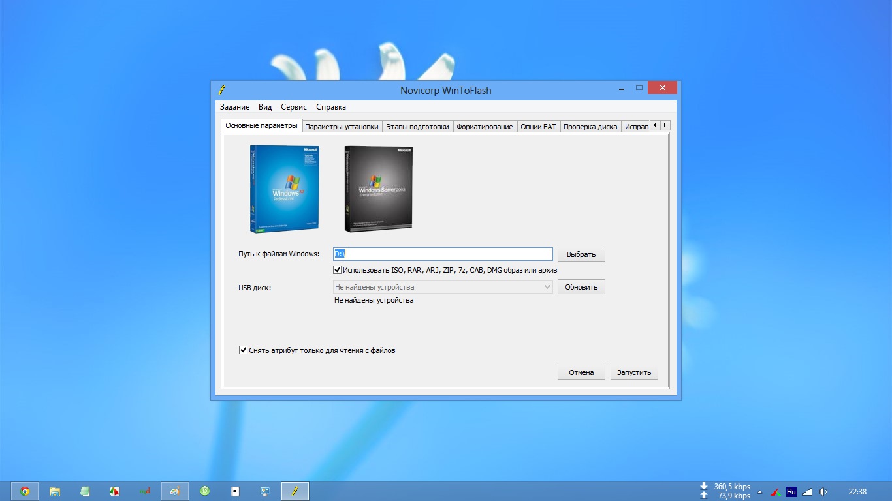Viewport: 892px width, 501px height.
Task: Click "Не найдены устройства" status text below dropdown
Action: pyautogui.click(x=374, y=300)
